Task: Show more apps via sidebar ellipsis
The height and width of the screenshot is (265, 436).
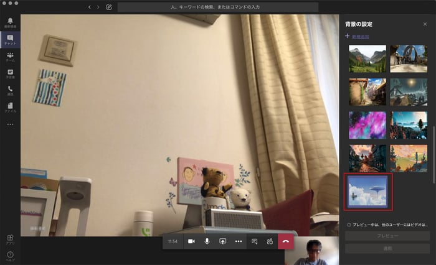Action: pyautogui.click(x=10, y=124)
